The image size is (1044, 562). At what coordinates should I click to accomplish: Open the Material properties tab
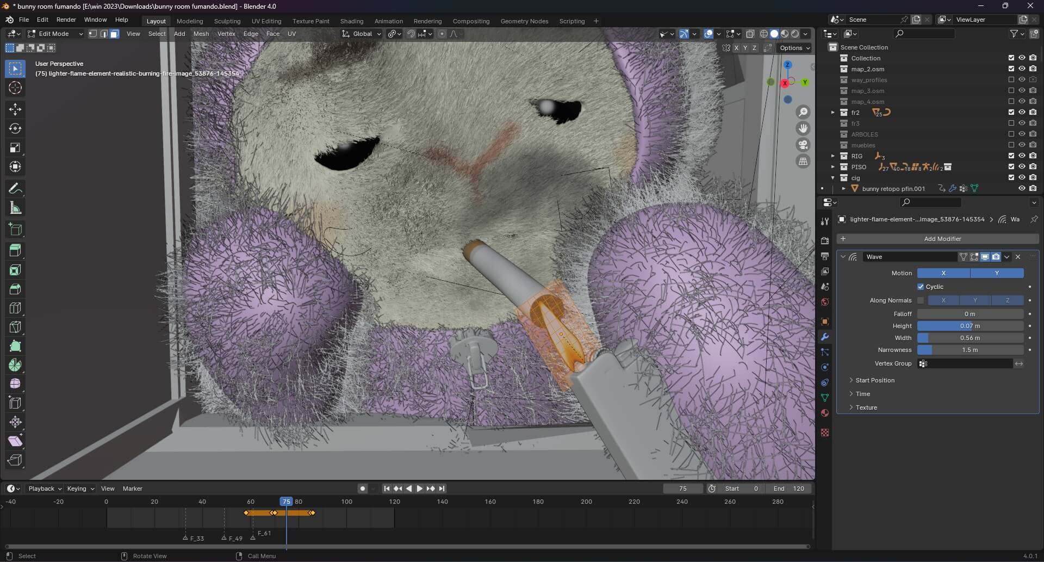click(x=825, y=413)
